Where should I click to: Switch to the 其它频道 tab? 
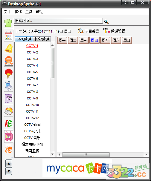click(x=42, y=39)
